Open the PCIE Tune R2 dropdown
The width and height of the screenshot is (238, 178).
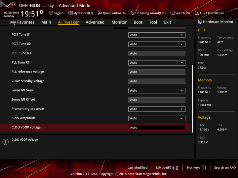(157, 44)
